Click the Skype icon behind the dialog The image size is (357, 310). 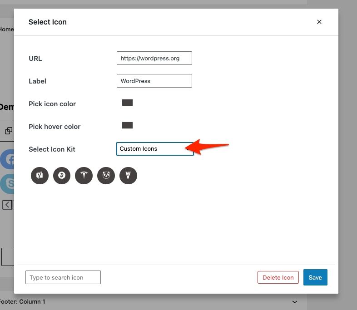coord(8,183)
